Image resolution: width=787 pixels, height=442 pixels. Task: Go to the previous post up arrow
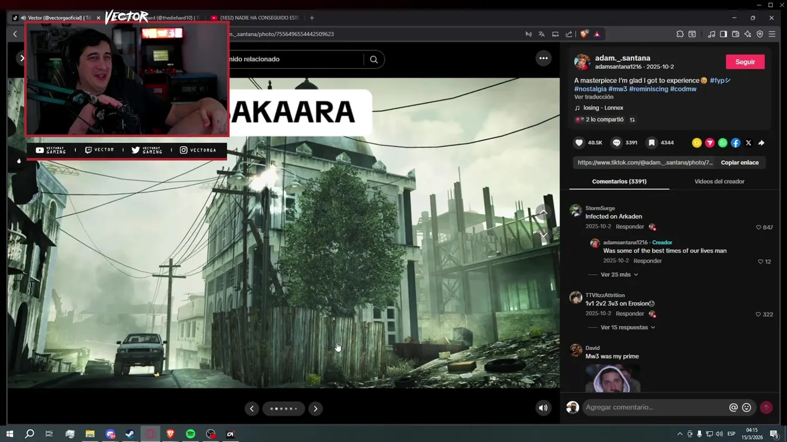(x=544, y=212)
